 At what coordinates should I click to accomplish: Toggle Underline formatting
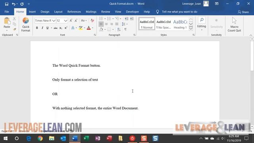pyautogui.click(x=48, y=28)
